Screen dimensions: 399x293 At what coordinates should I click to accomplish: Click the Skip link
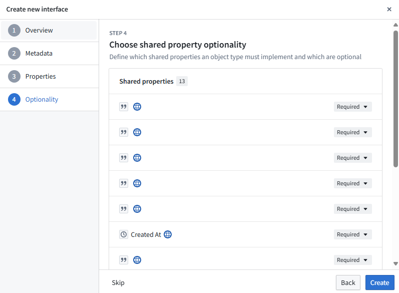(118, 282)
